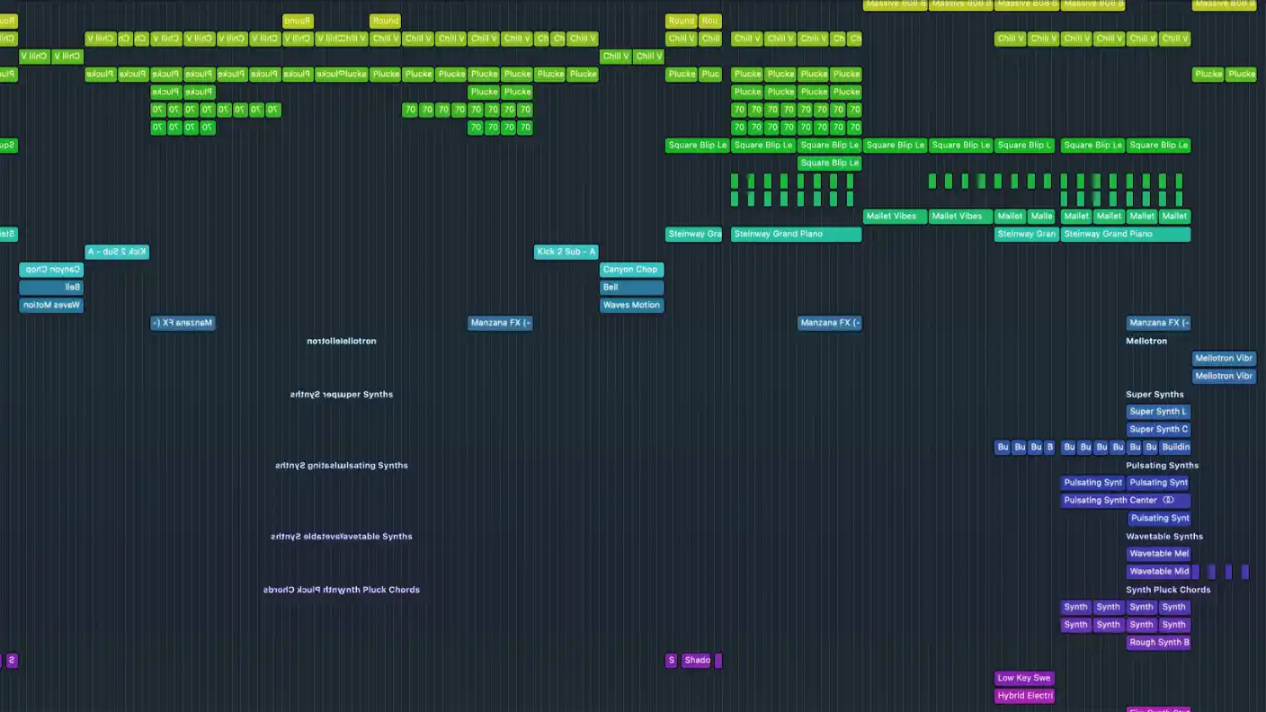Image resolution: width=1266 pixels, height=712 pixels.
Task: Select the mirrored Bell region
Action: 51,287
